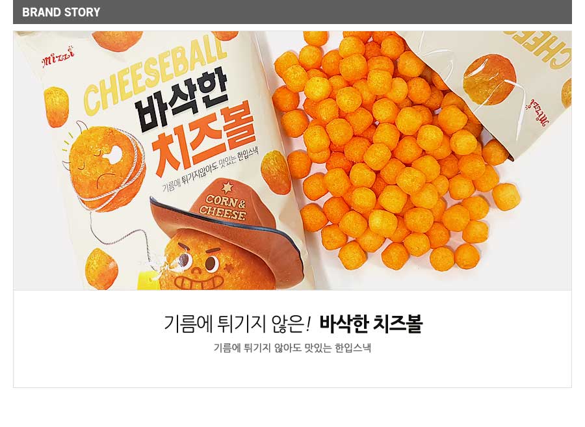
Task: Click the headline 기름에 튀기지 않은!
Action: (237, 323)
